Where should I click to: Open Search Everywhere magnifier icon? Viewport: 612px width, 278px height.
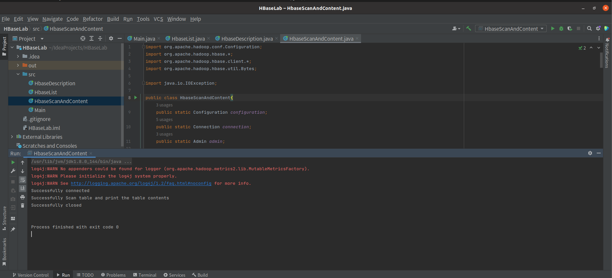589,28
